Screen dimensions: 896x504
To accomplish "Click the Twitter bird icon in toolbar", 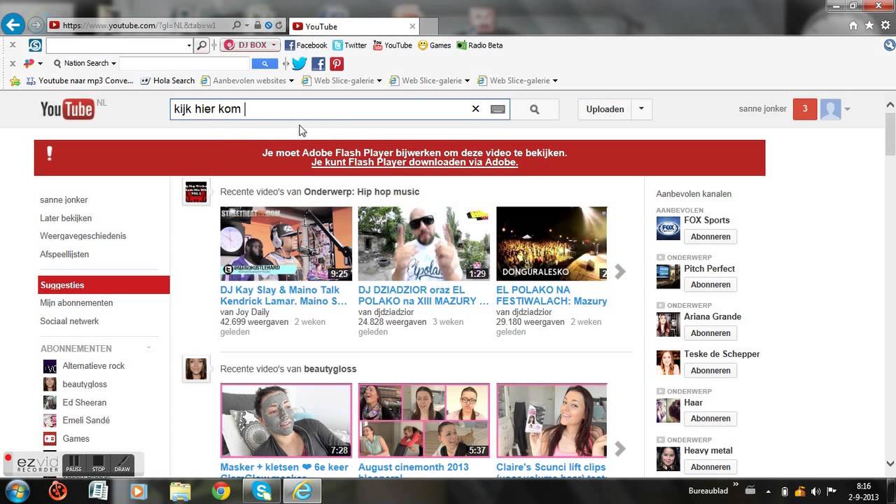I will pyautogui.click(x=300, y=64).
